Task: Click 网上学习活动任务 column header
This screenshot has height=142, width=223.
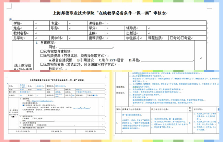Action: click(x=160, y=109)
